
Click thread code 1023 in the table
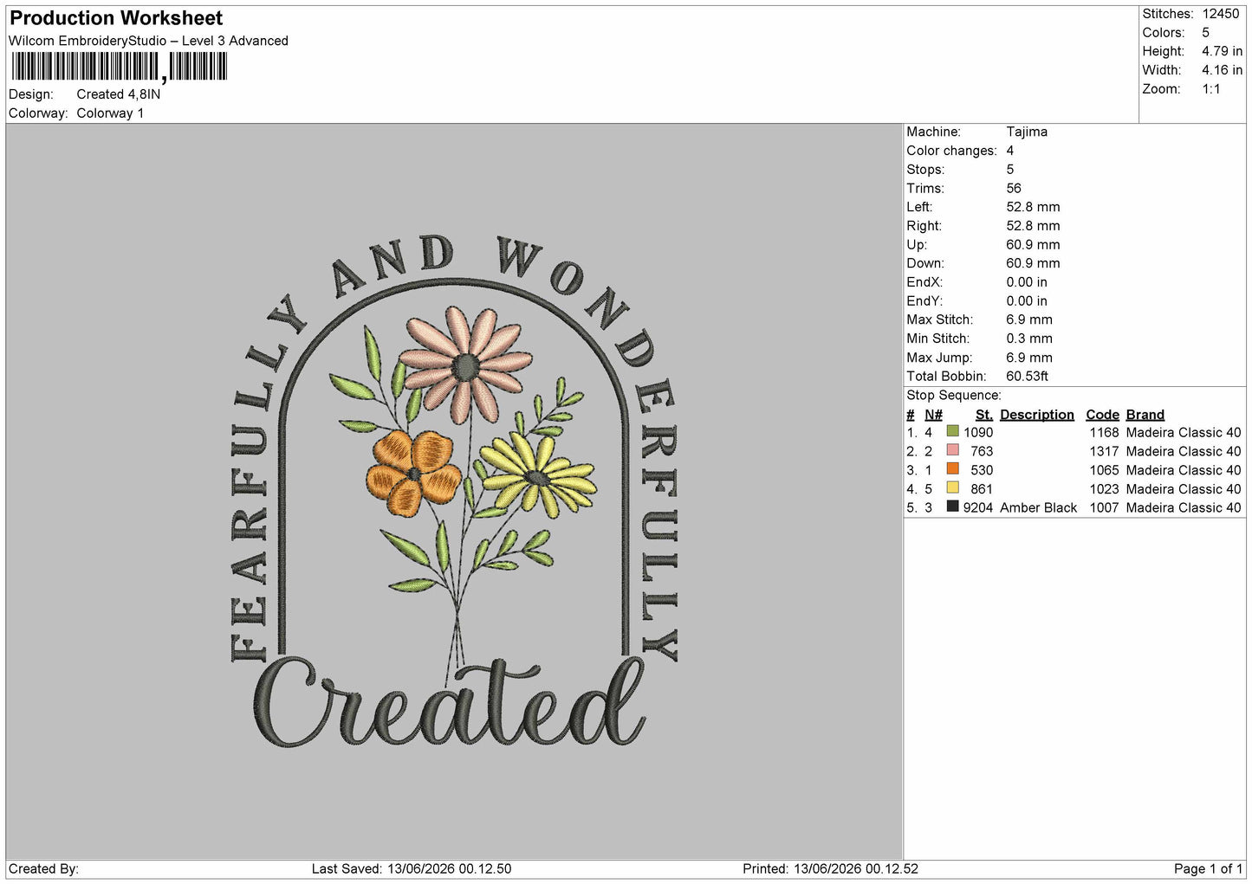(x=1104, y=489)
